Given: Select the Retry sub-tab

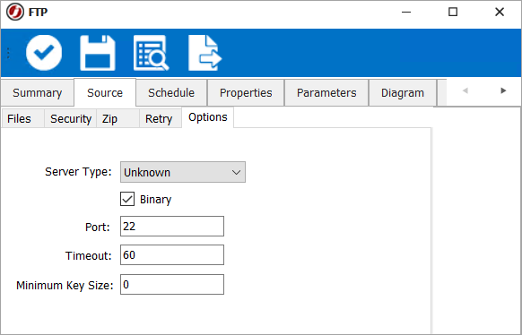Looking at the screenshot, I should point(161,118).
